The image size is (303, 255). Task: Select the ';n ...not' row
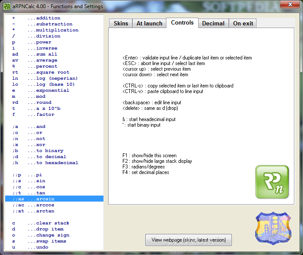click(x=54, y=139)
